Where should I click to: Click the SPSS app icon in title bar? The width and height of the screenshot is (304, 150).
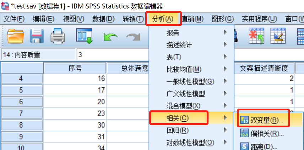[5, 6]
